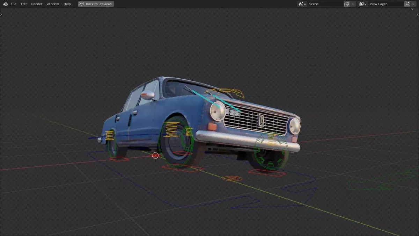Click the add View Layer icon
The width and height of the screenshot is (419, 236).
pyautogui.click(x=407, y=4)
